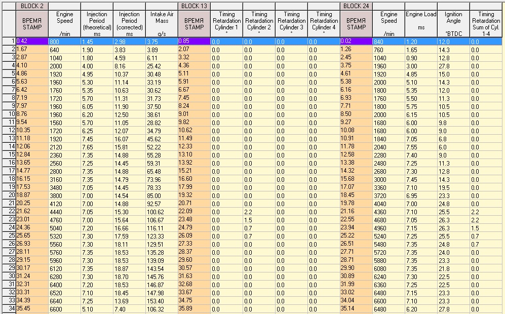The width and height of the screenshot is (505, 314).
Task: Select row number 34 in the row header
Action: tap(8, 309)
